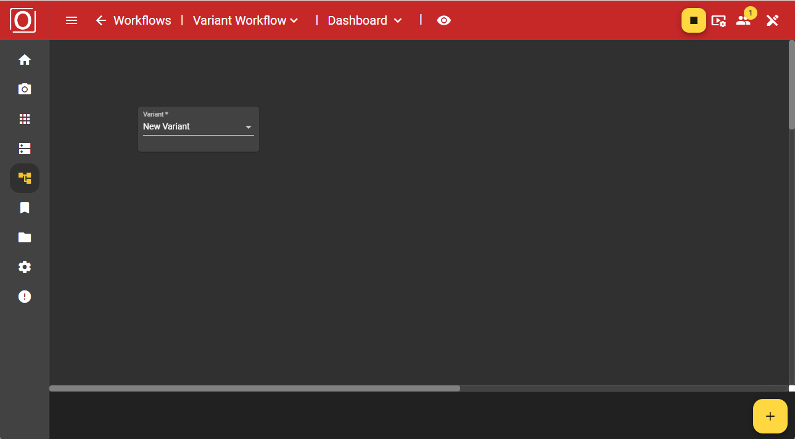The image size is (795, 439).
Task: Select the highlighted workflow icon in the sidebar
Action: 25,178
